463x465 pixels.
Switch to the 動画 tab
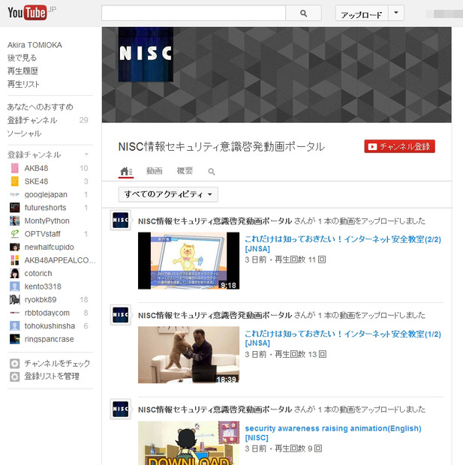(155, 171)
